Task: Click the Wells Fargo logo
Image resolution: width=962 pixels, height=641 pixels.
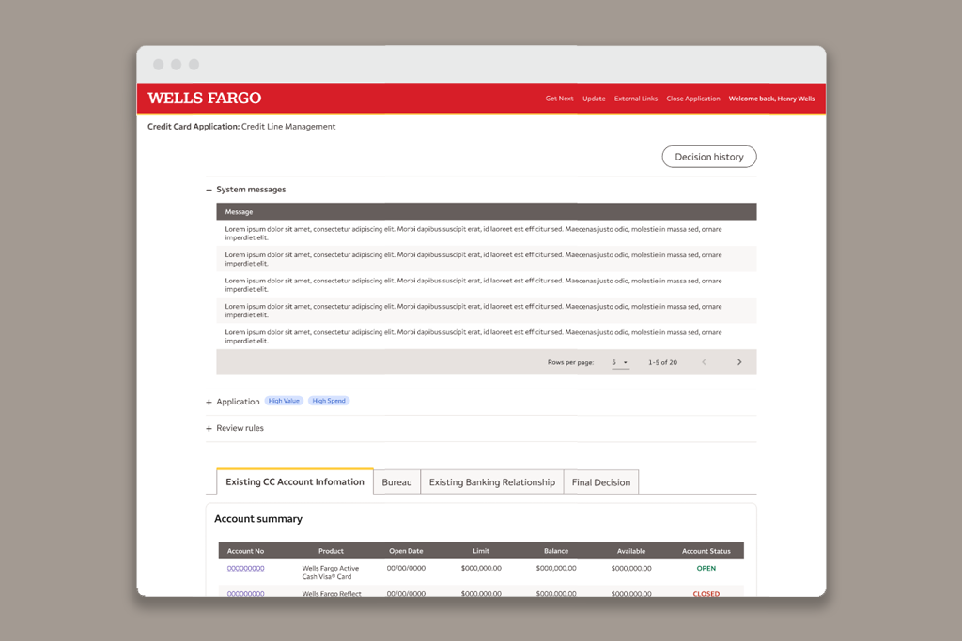Action: coord(204,99)
